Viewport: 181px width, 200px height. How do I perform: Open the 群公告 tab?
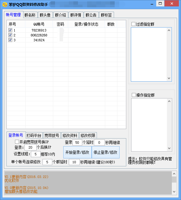click(x=91, y=15)
